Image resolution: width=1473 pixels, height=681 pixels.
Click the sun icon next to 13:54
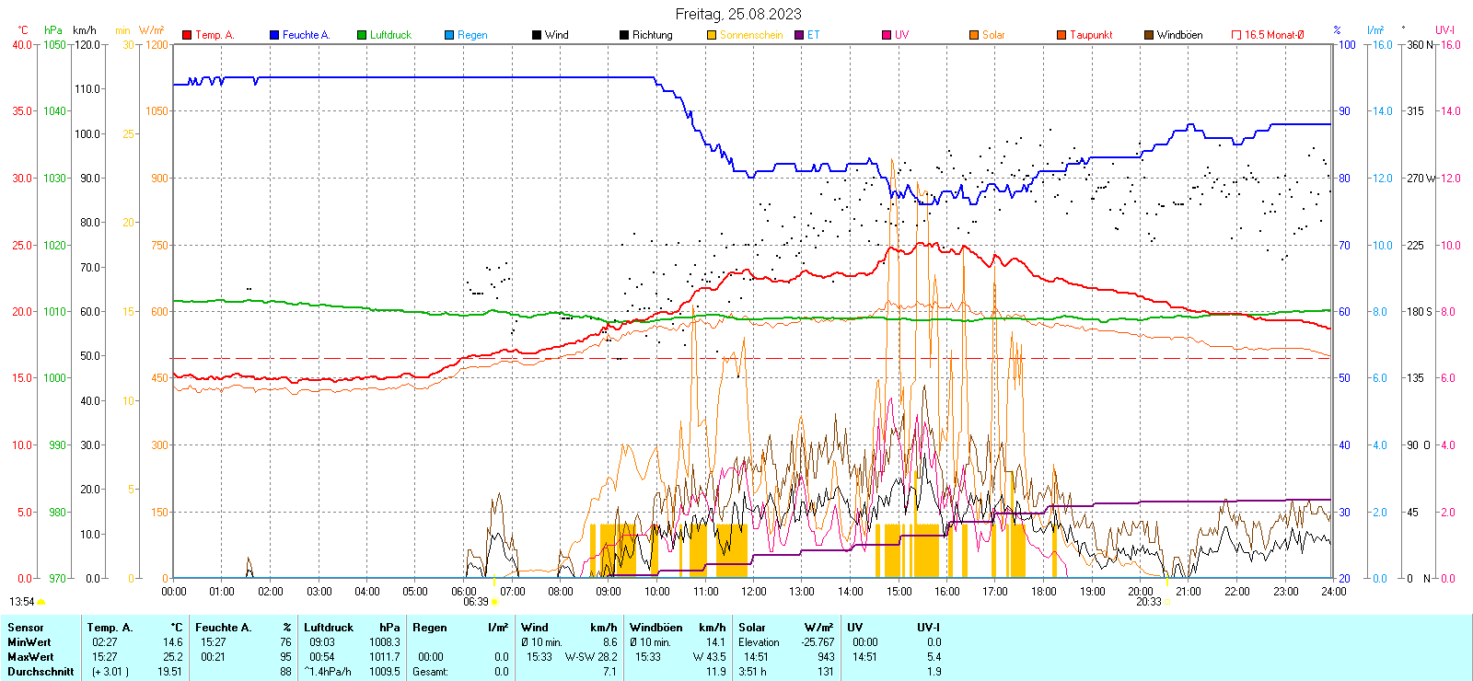pyautogui.click(x=41, y=602)
